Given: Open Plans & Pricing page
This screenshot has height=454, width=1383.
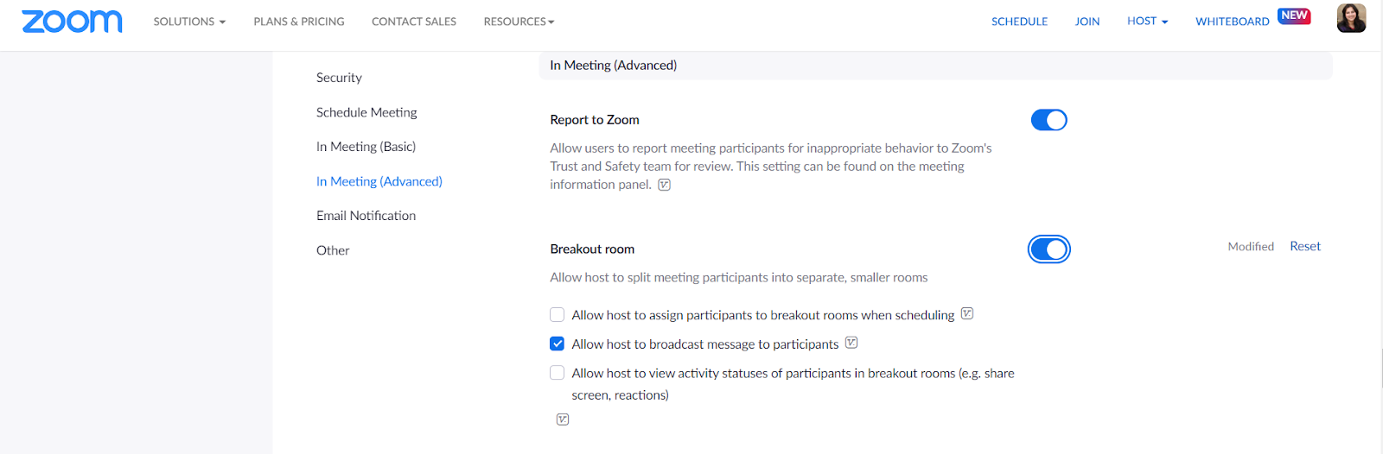Looking at the screenshot, I should [299, 22].
